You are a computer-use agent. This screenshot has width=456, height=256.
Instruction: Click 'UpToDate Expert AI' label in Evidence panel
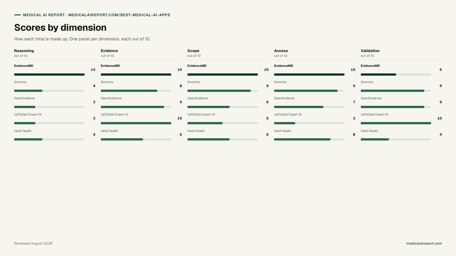click(x=115, y=114)
